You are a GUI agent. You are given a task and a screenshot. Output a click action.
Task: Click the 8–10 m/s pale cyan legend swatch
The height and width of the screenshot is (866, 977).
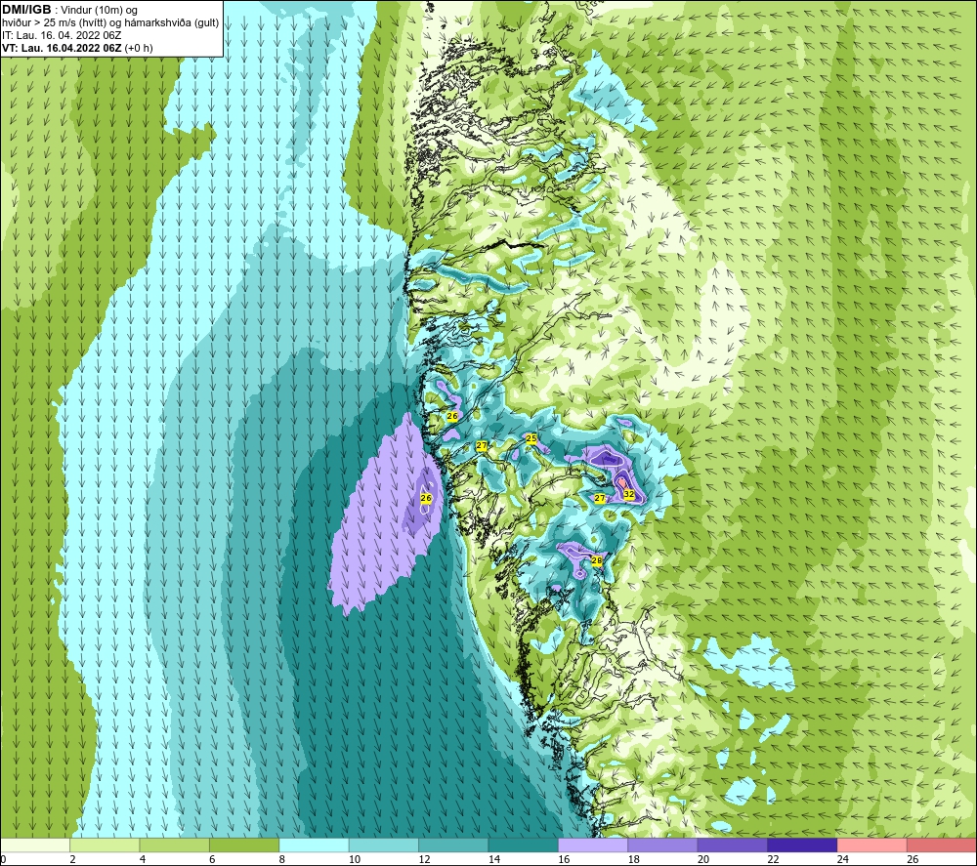tap(314, 845)
